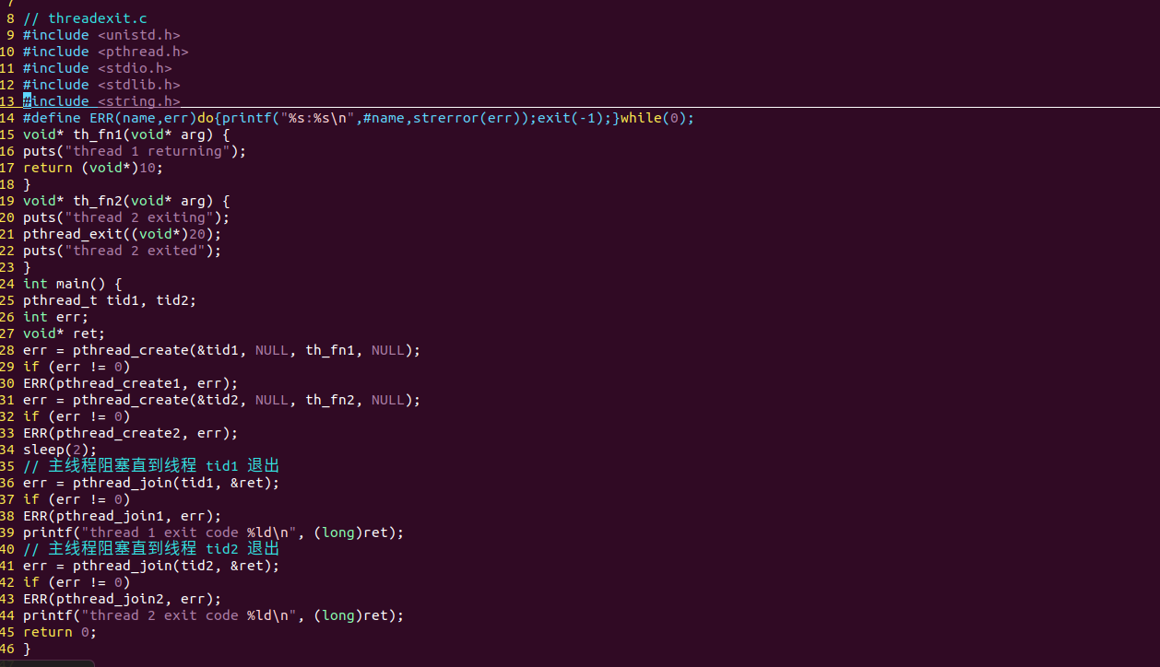Place cursor on return 0 statement
The width and height of the screenshot is (1160, 667).
[60, 632]
